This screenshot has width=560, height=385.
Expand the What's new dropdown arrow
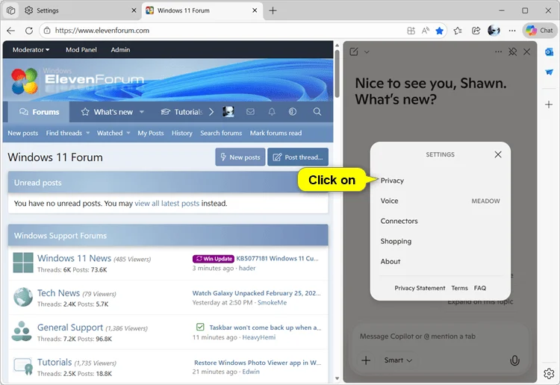(x=142, y=112)
